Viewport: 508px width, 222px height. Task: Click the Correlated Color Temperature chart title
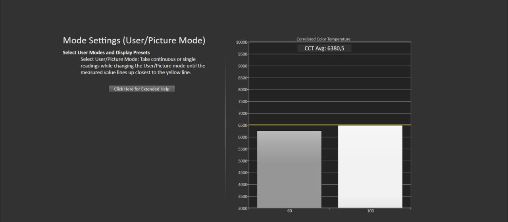pyautogui.click(x=323, y=39)
